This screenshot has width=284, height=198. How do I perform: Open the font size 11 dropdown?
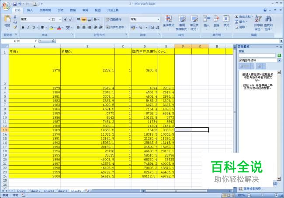tap(60, 19)
